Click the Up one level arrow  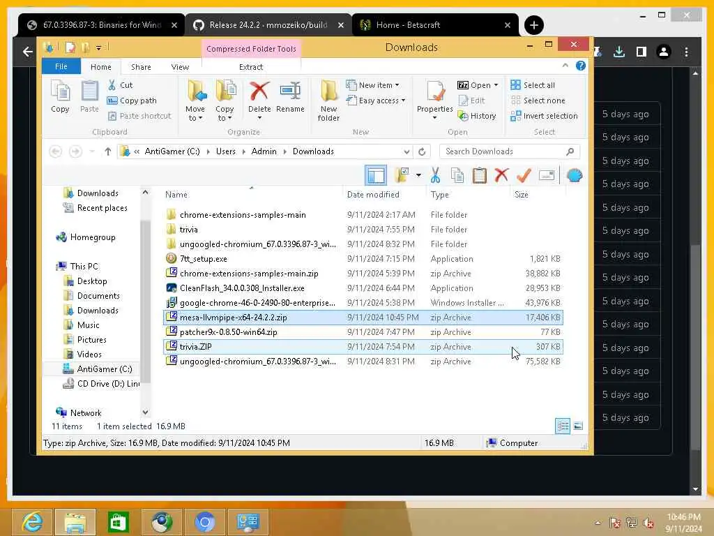(108, 151)
